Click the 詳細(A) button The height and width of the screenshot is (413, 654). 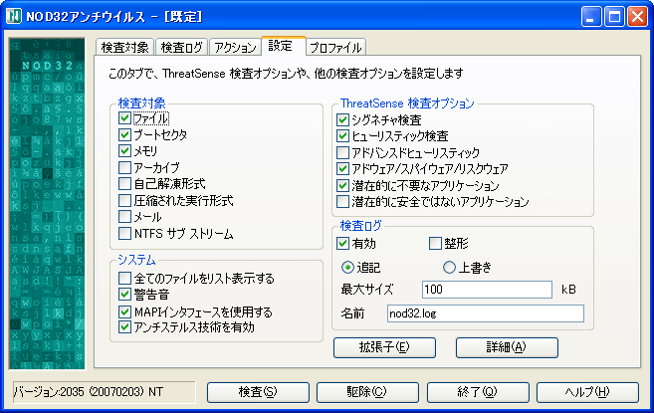507,347
